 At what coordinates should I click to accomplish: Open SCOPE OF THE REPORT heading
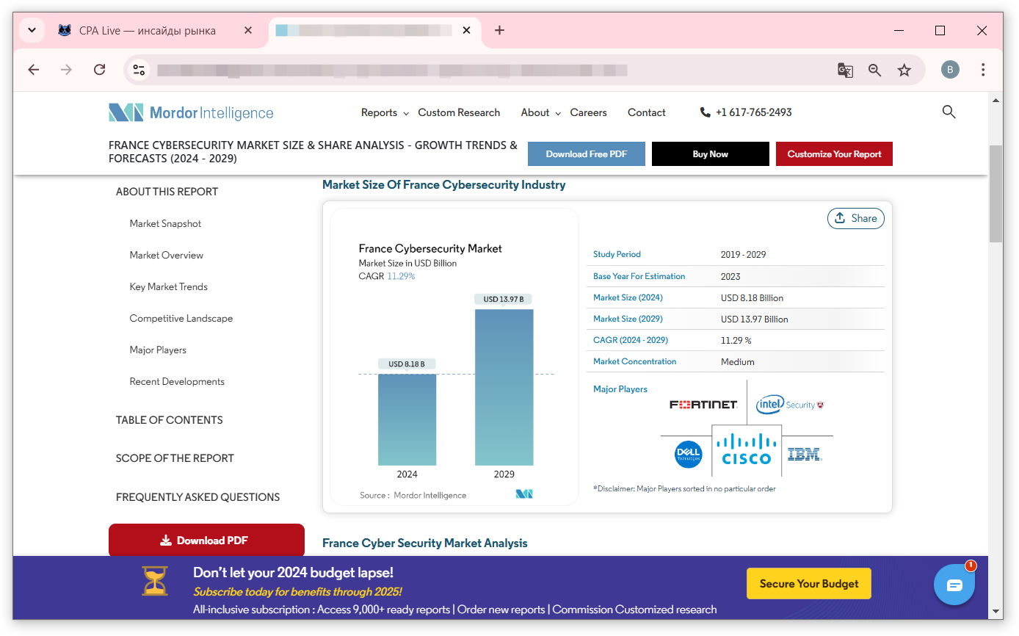(x=175, y=458)
